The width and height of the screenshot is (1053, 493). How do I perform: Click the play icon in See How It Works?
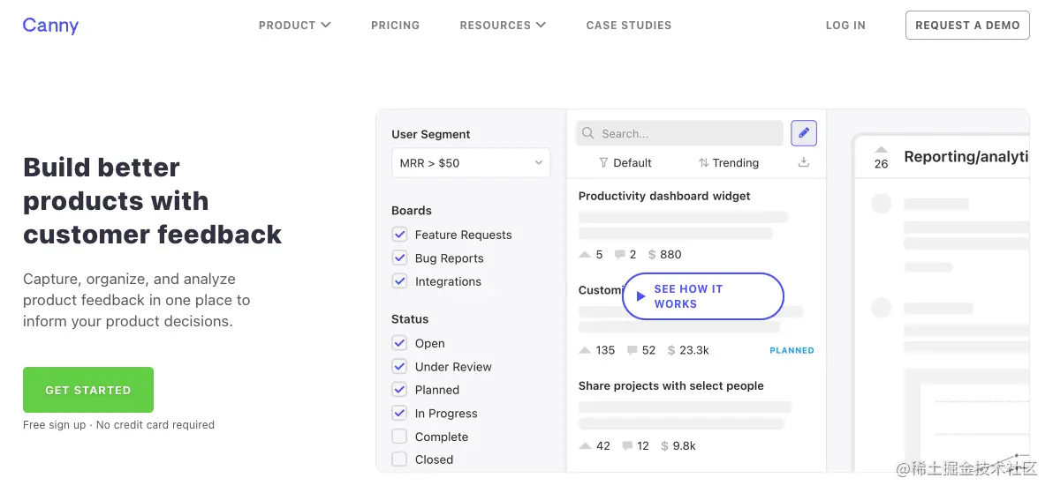[640, 296]
